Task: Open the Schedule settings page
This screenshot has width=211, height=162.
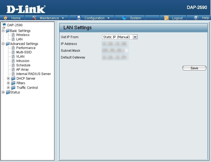Action: click(x=23, y=65)
